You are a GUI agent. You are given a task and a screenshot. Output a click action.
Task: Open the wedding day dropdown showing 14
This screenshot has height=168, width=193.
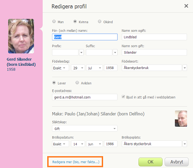pyautogui.click(x=78, y=144)
